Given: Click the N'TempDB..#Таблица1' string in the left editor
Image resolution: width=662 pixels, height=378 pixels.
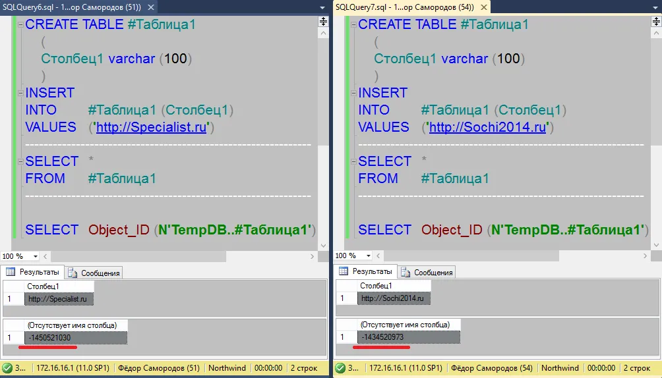Looking at the screenshot, I should point(235,229).
